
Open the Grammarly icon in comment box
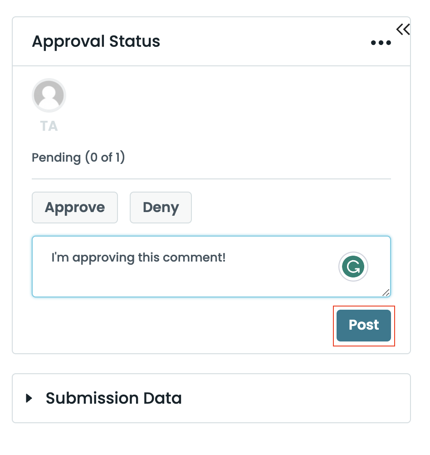[353, 267]
